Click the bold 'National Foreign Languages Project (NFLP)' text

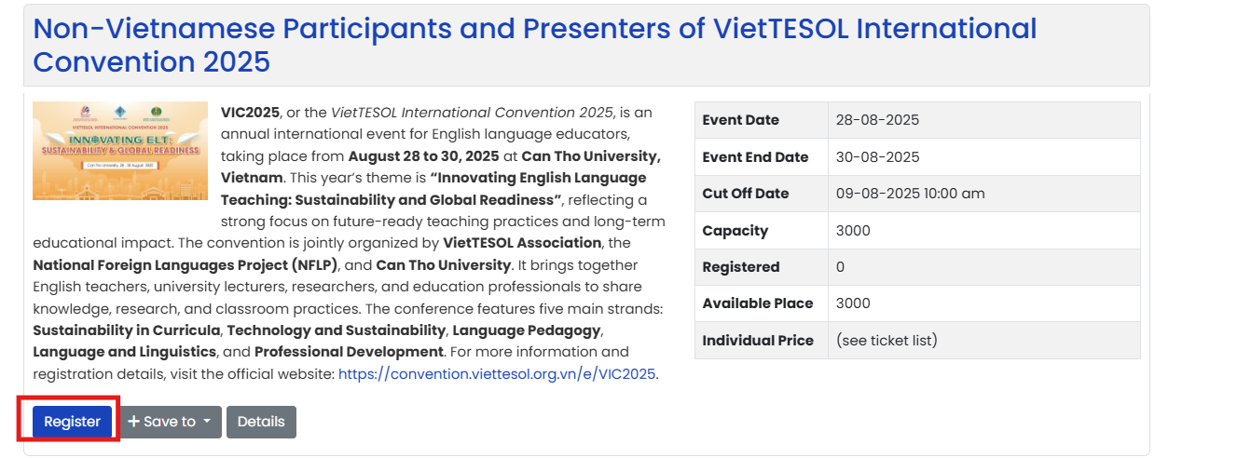click(185, 264)
